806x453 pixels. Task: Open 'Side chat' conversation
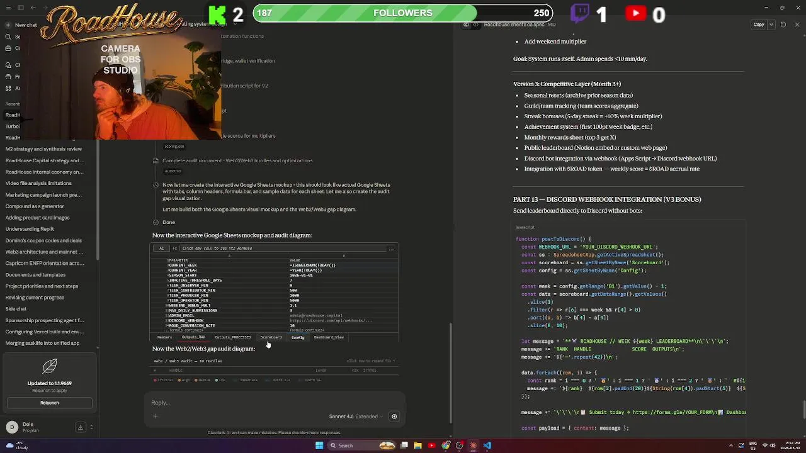point(16,309)
